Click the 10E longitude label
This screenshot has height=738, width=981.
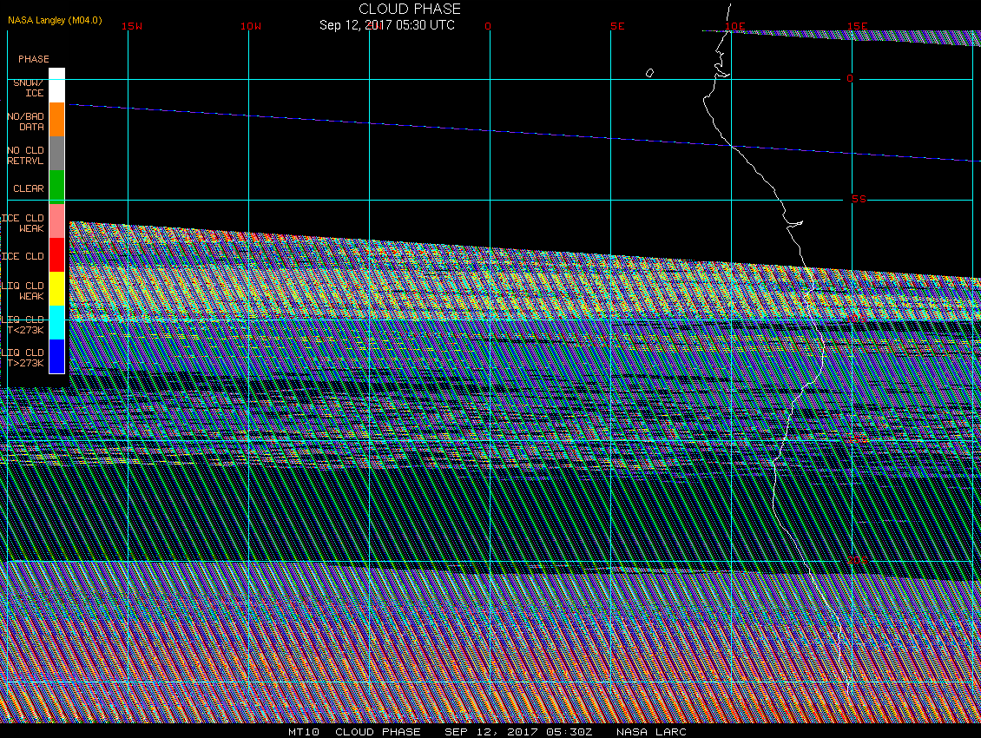(x=735, y=26)
